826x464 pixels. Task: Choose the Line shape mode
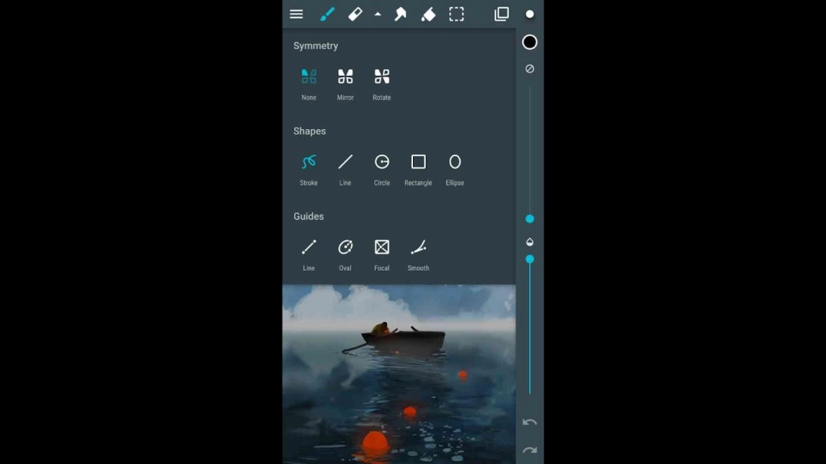click(x=345, y=163)
